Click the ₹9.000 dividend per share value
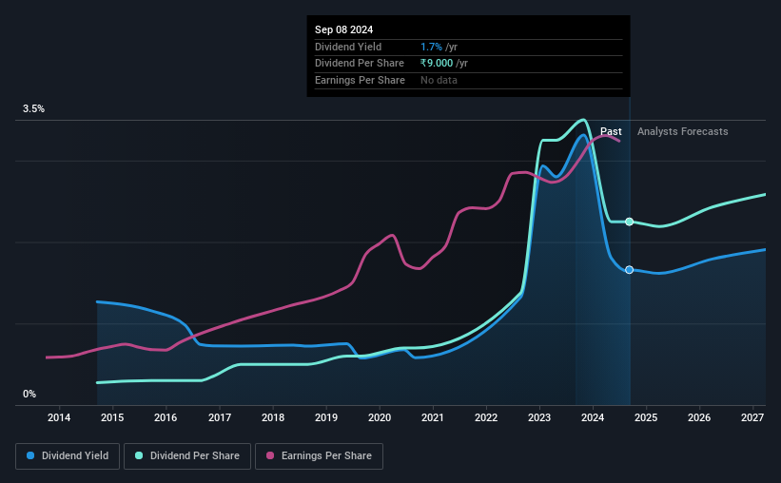 pyautogui.click(x=437, y=64)
